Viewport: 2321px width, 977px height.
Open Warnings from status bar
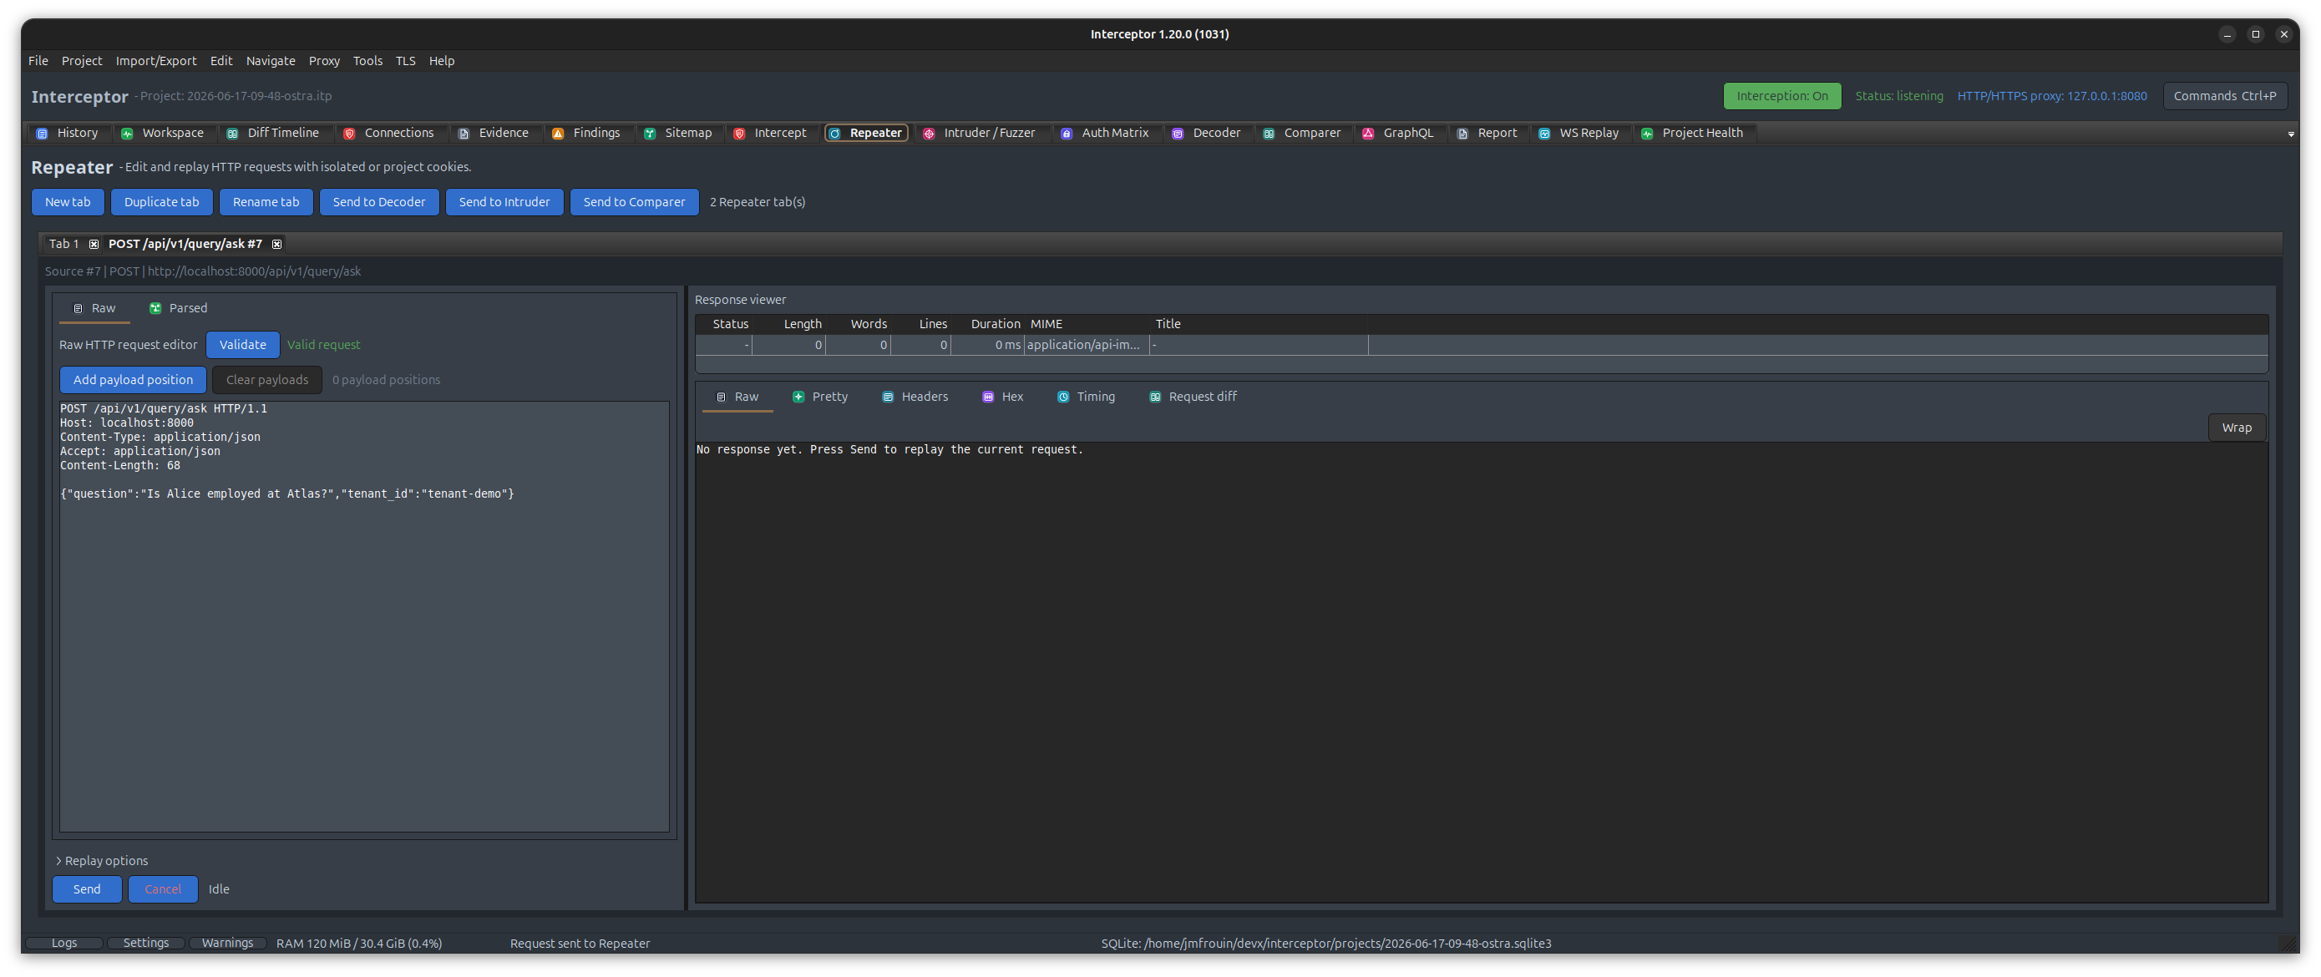[x=228, y=944]
